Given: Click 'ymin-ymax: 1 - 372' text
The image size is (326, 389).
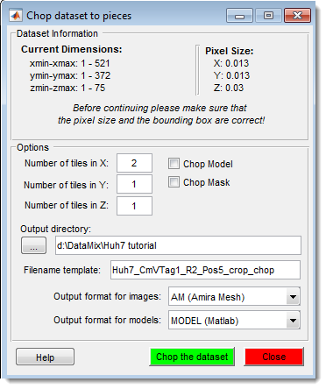Looking at the screenshot, I should point(70,75).
